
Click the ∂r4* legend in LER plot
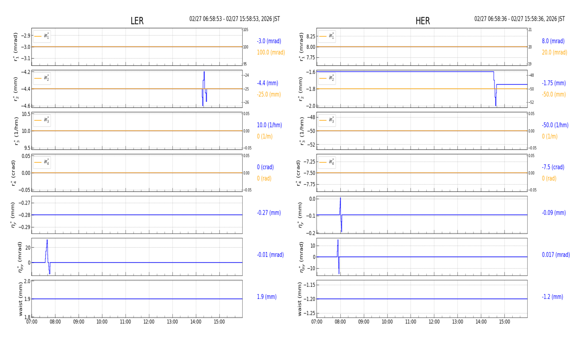pos(42,162)
